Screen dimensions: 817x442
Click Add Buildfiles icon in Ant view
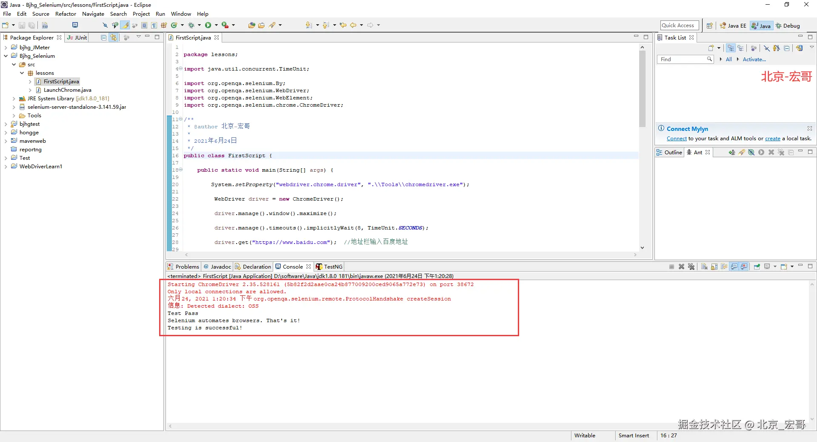tap(732, 152)
